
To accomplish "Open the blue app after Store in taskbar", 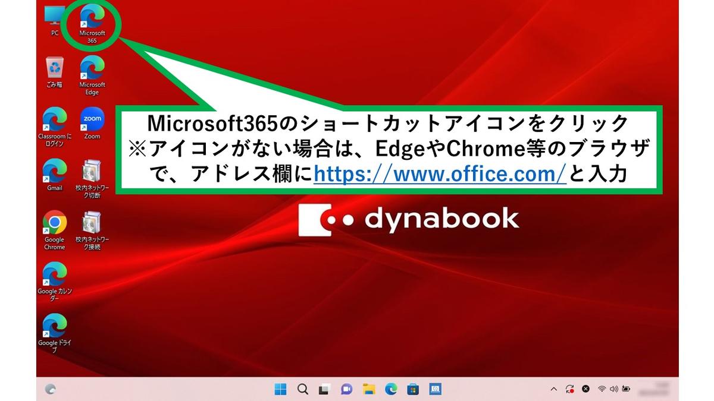I will pos(435,389).
